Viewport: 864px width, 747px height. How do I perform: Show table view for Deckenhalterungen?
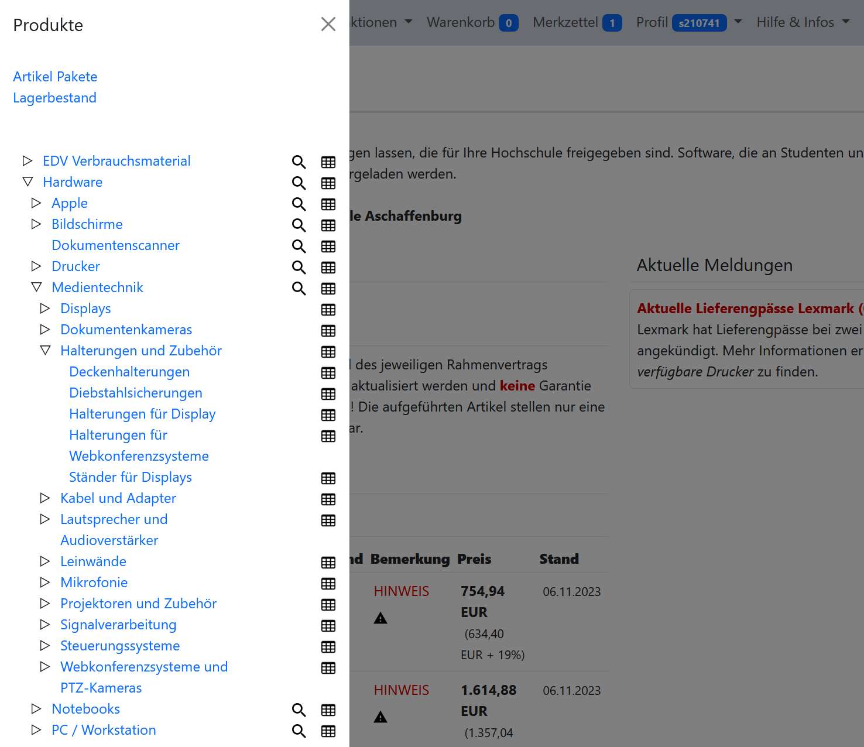[328, 373]
